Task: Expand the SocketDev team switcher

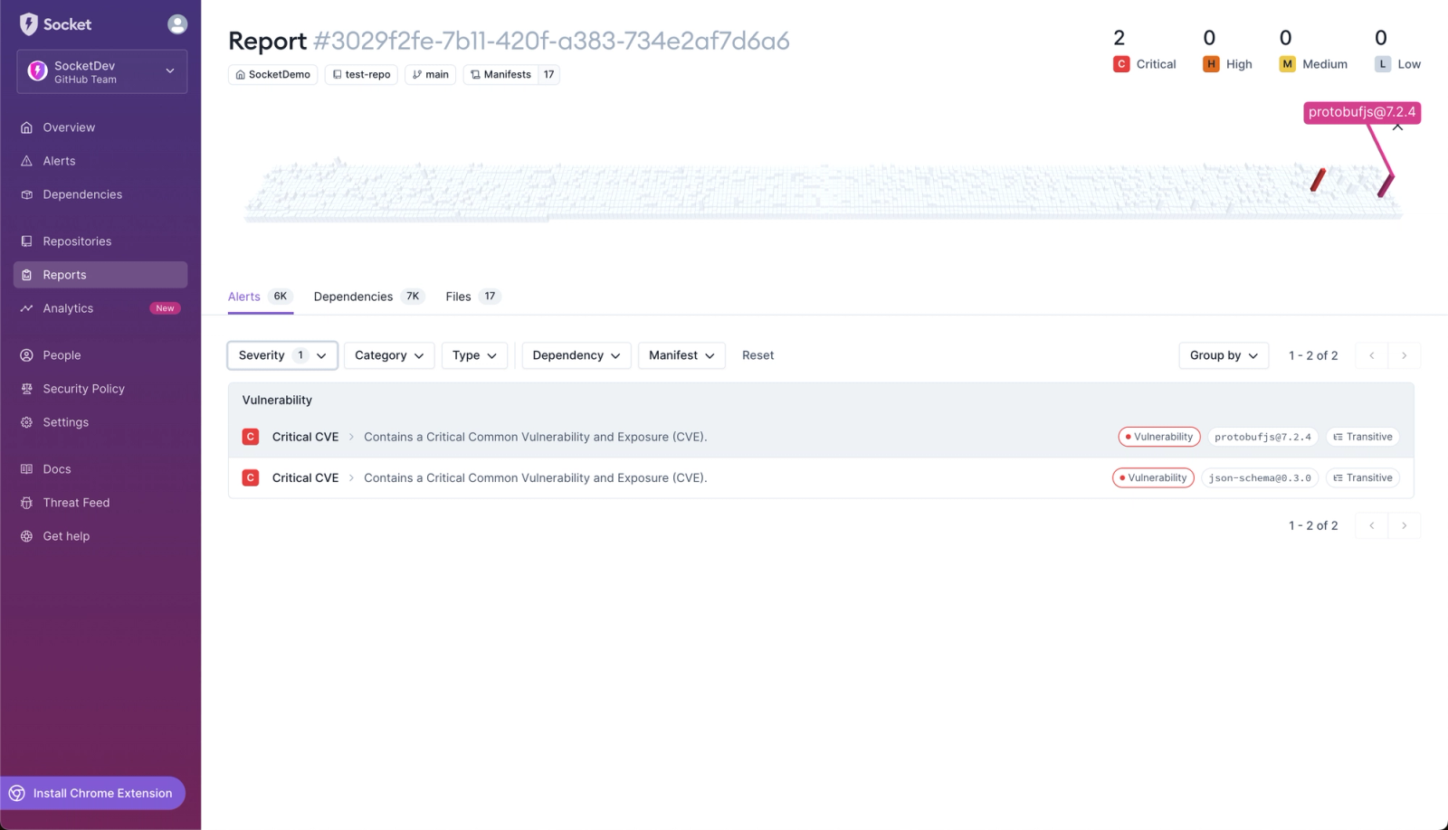Action: (102, 71)
